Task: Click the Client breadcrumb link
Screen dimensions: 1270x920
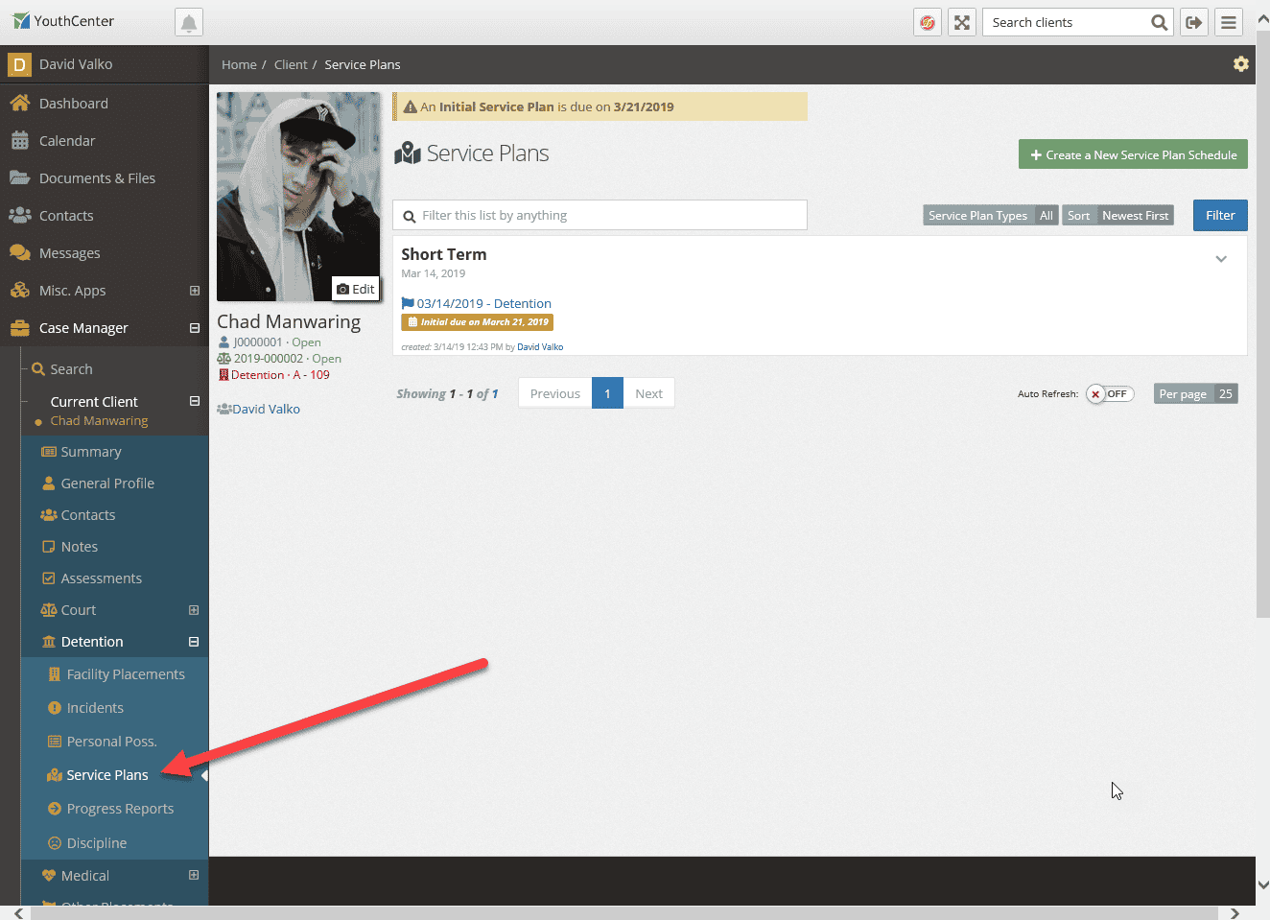Action: point(291,64)
